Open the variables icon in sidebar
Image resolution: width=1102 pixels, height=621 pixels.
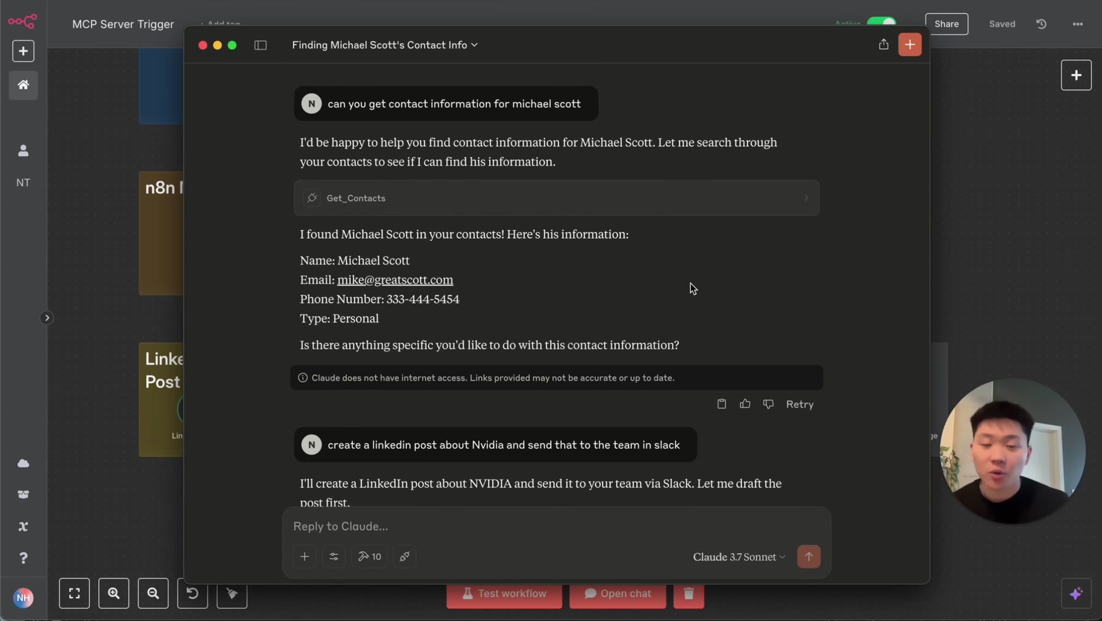[x=23, y=527]
